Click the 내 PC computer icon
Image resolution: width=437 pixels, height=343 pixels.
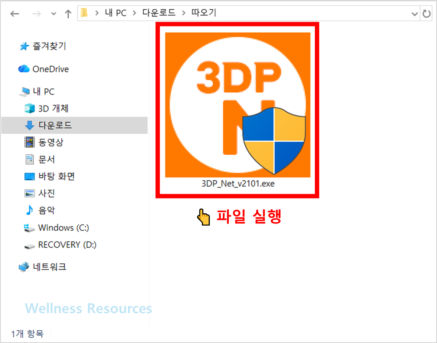pos(24,92)
